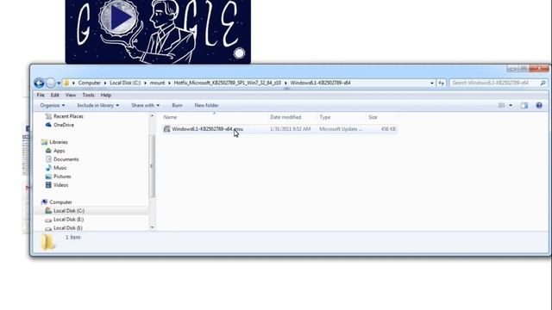Click the navigation pane scrollbar thumb
The width and height of the screenshot is (552, 310).
click(152, 166)
